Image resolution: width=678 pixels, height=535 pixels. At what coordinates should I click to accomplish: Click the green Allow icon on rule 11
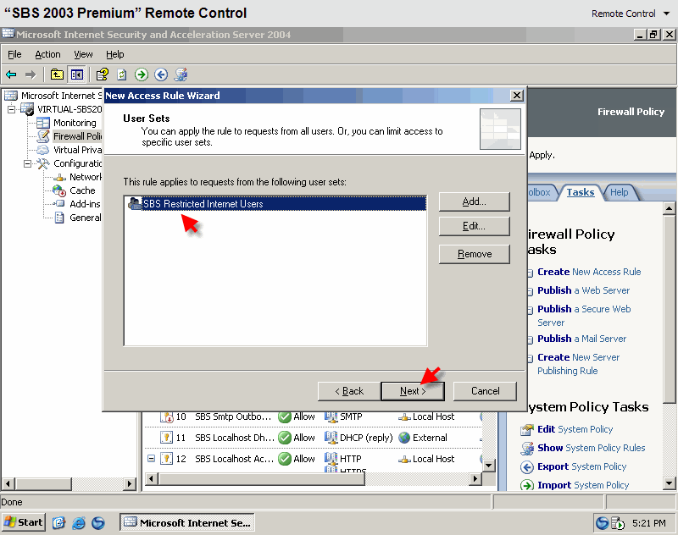coord(285,438)
